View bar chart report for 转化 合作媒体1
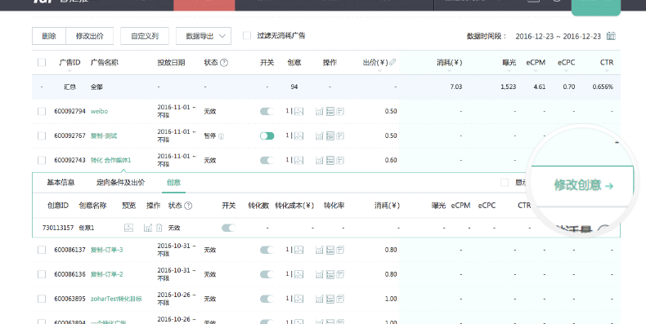Image resolution: width=646 pixels, height=324 pixels. click(x=319, y=160)
